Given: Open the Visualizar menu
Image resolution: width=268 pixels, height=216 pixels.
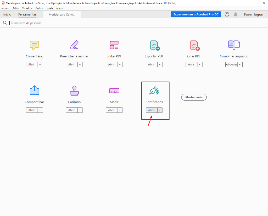Looking at the screenshot, I should [x=27, y=8].
